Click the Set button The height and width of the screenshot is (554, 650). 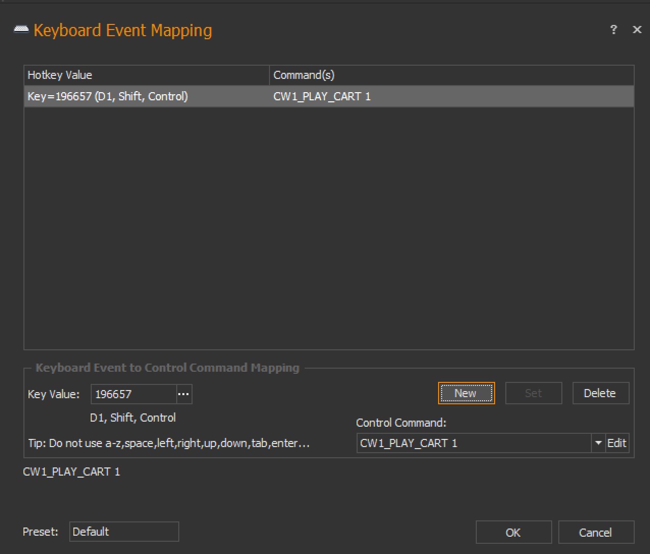click(x=533, y=393)
